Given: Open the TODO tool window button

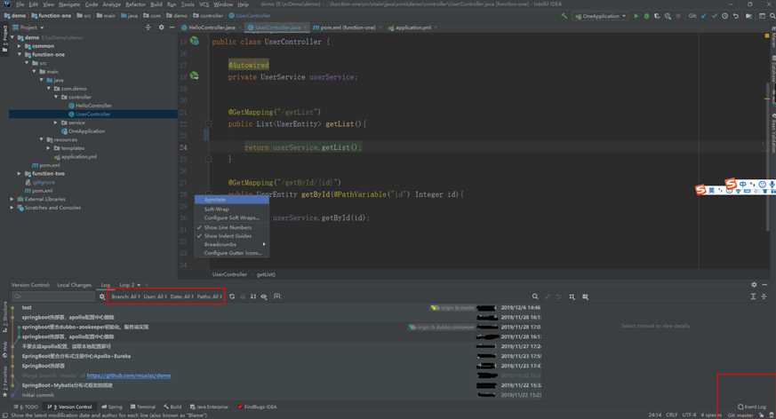Looking at the screenshot, I should click(x=27, y=407).
